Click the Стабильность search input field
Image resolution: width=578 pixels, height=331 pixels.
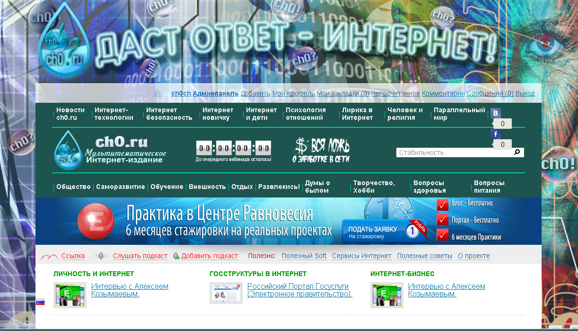tap(454, 152)
